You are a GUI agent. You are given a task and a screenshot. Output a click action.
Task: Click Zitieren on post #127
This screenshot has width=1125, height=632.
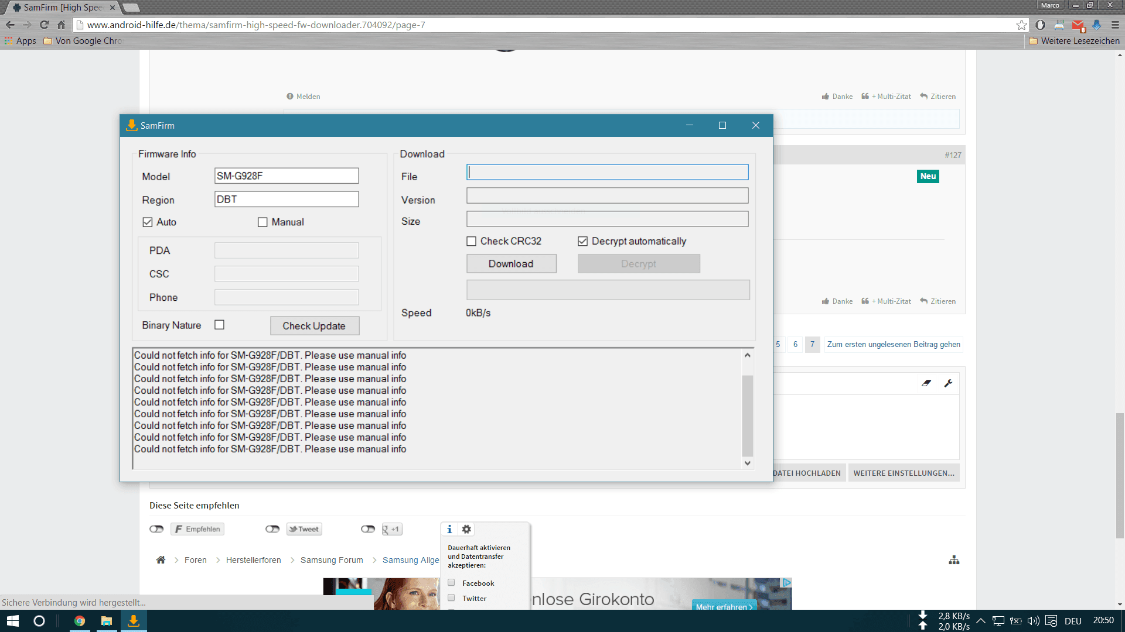click(938, 301)
